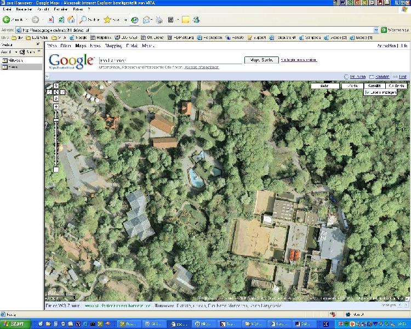Pan the map up with arrow
Screen dimensions: 411x329
pyautogui.click(x=56, y=86)
